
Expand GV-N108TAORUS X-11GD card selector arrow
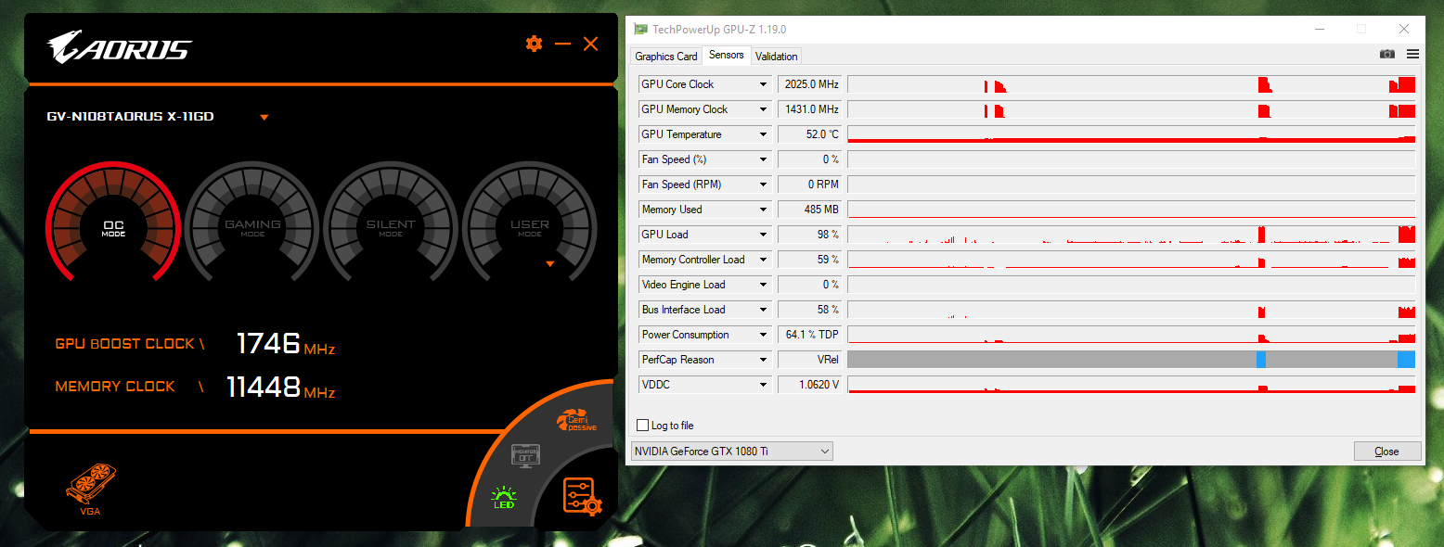point(264,118)
